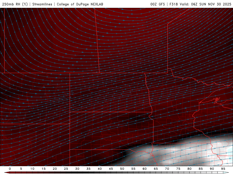The height and width of the screenshot is (174, 233).
Task: Click the colorbar label "70"
Action: point(167,169)
